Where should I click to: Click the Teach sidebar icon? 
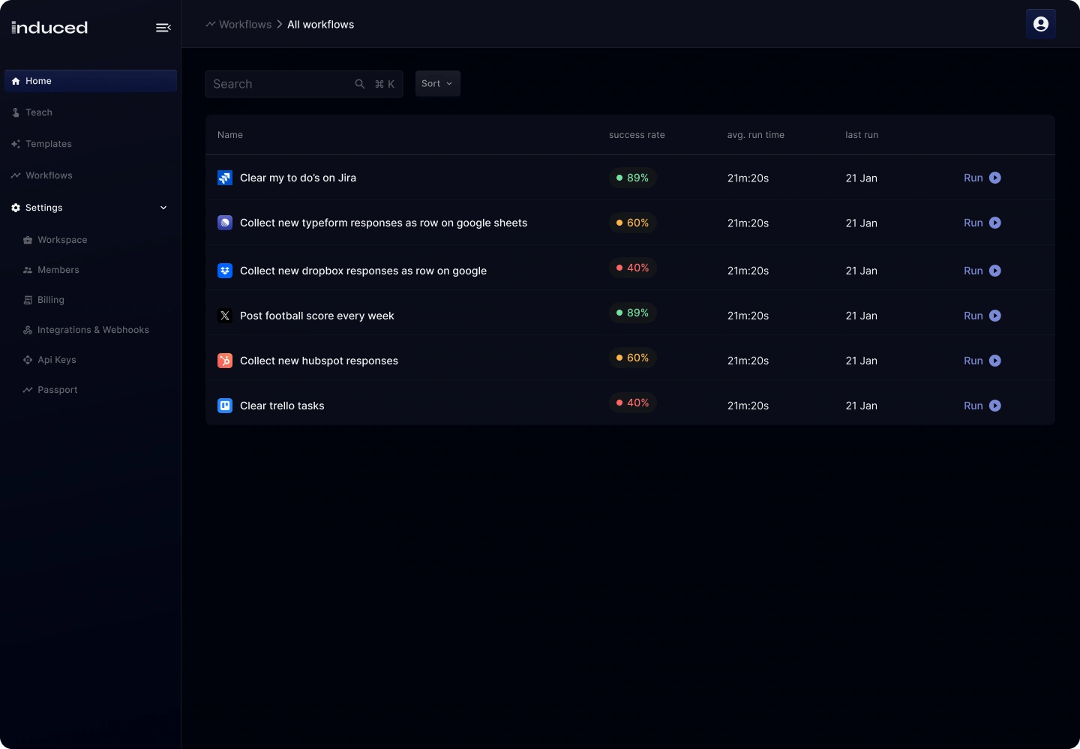pos(16,112)
